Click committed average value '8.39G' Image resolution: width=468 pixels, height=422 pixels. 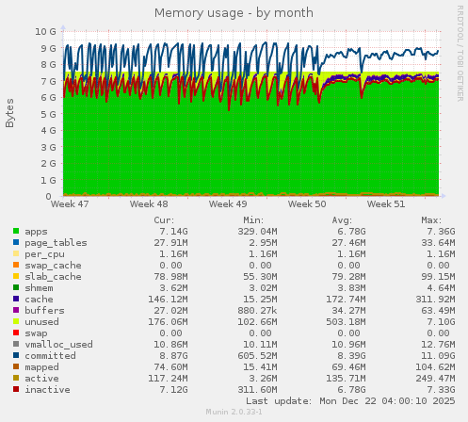pos(351,356)
